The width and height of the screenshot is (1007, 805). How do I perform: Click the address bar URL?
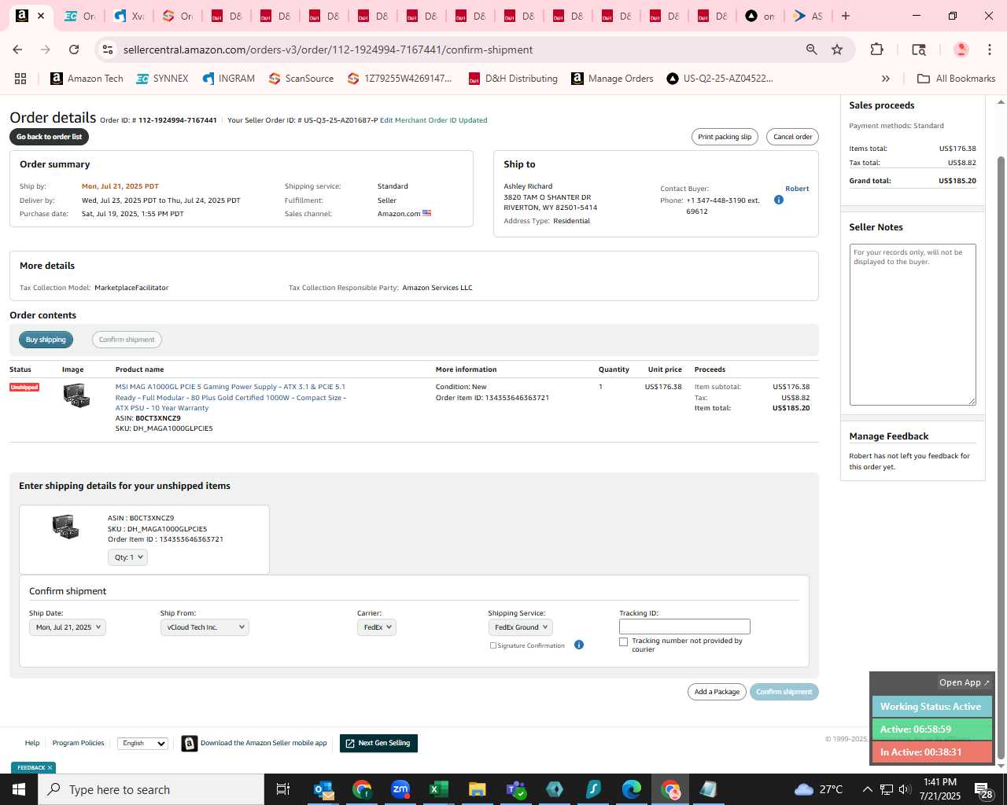(328, 50)
